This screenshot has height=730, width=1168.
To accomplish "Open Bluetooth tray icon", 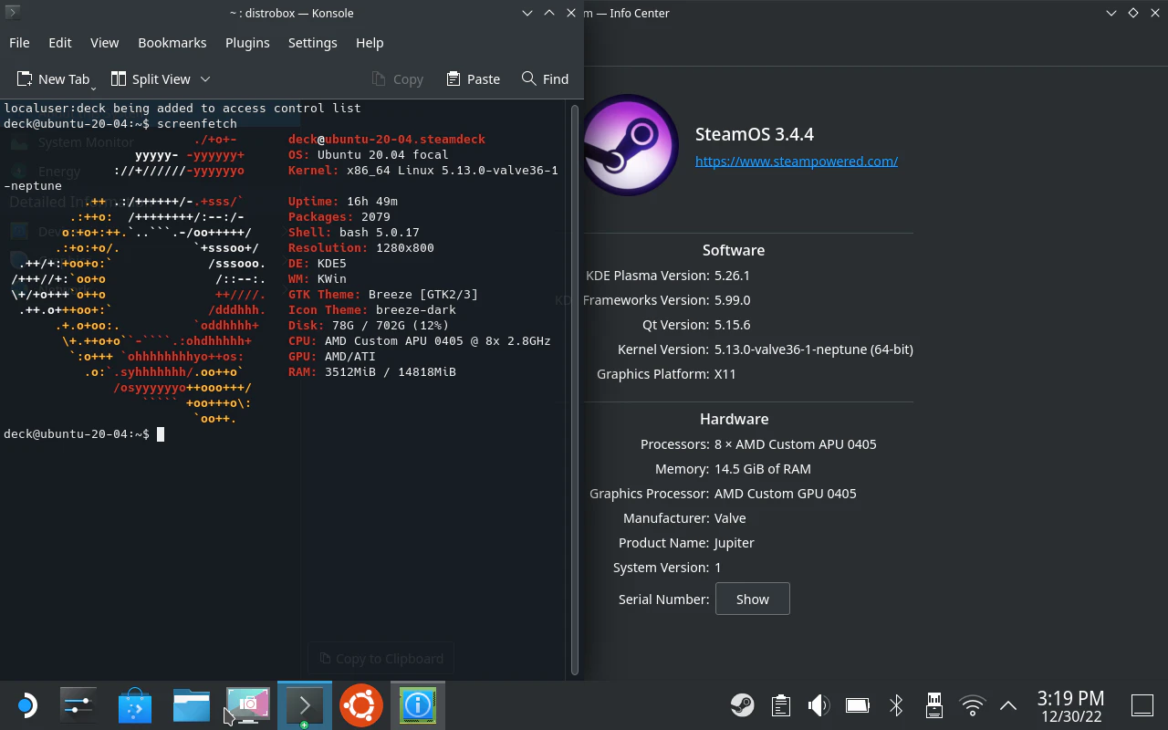I will pos(896,705).
